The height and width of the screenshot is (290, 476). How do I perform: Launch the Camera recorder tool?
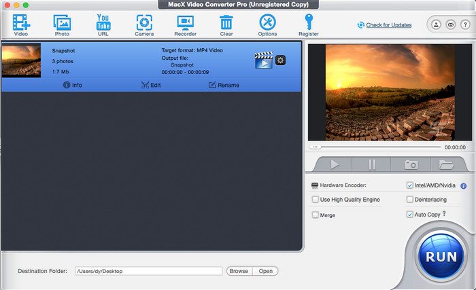[144, 25]
